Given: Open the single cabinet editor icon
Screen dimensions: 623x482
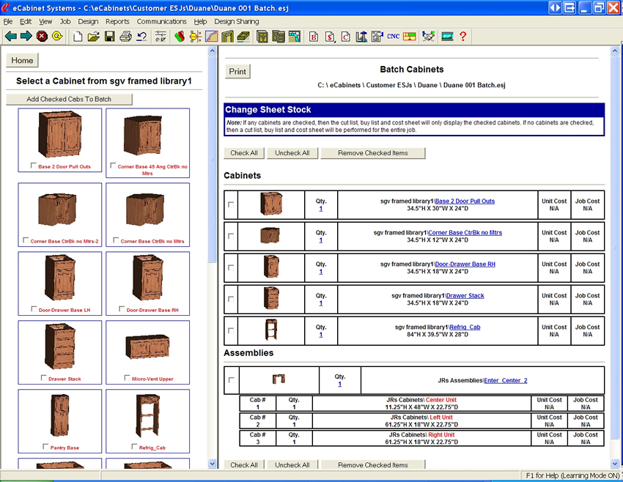Looking at the screenshot, I should (x=262, y=37).
